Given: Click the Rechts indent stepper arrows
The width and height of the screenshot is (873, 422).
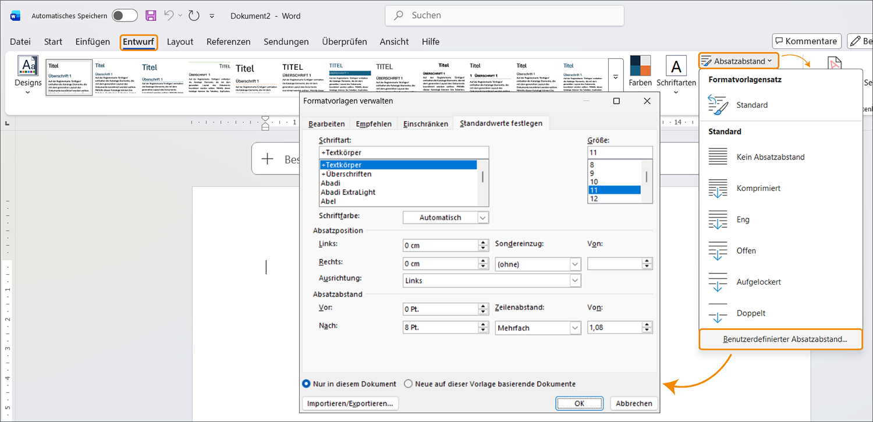Looking at the screenshot, I should point(482,264).
